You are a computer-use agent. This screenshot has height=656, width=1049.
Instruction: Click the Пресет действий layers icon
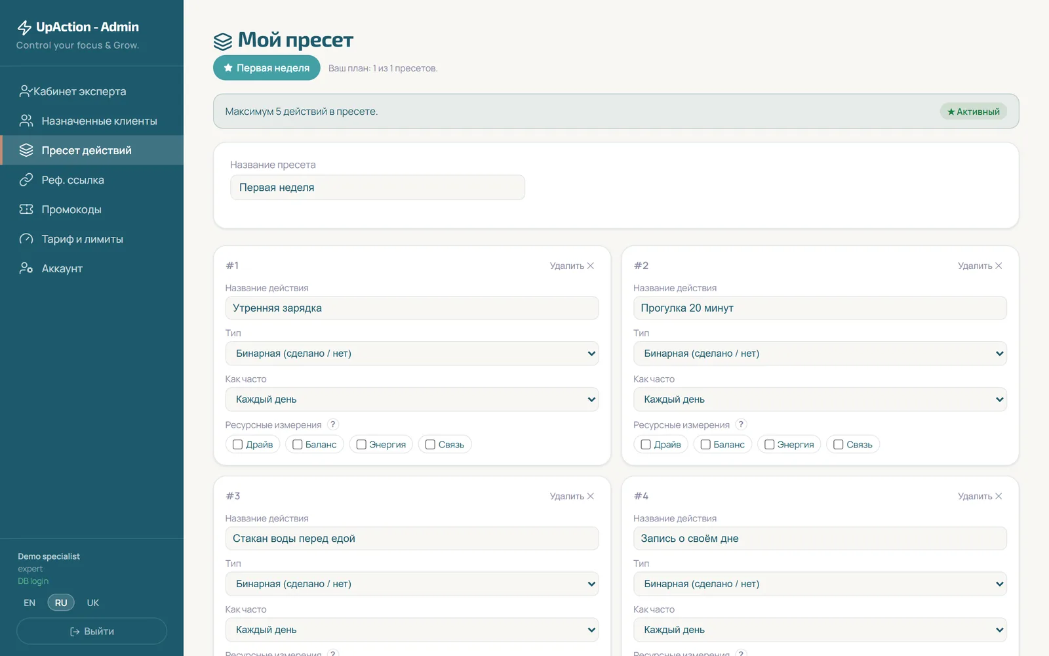coord(26,150)
